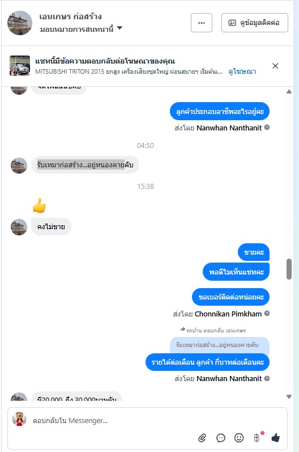Send a thumbs-up like
The image size is (299, 452).
(x=275, y=438)
